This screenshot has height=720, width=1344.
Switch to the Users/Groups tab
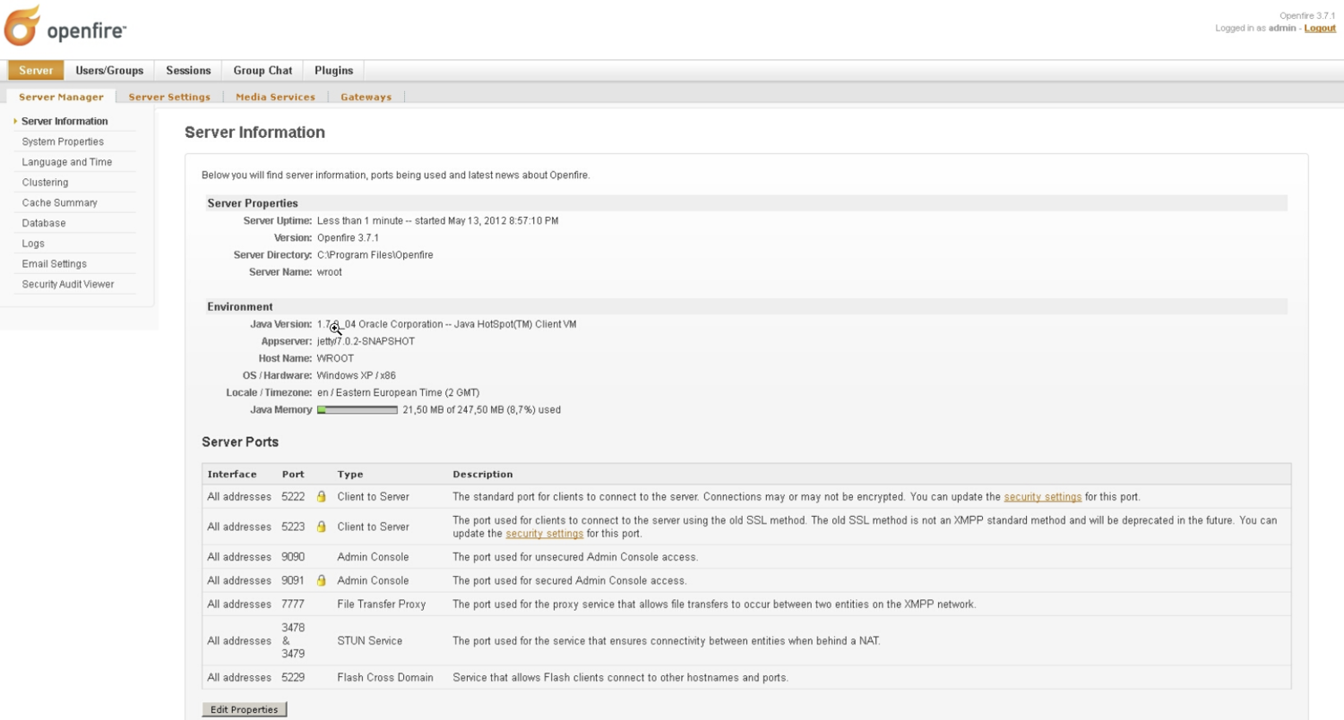pos(109,71)
